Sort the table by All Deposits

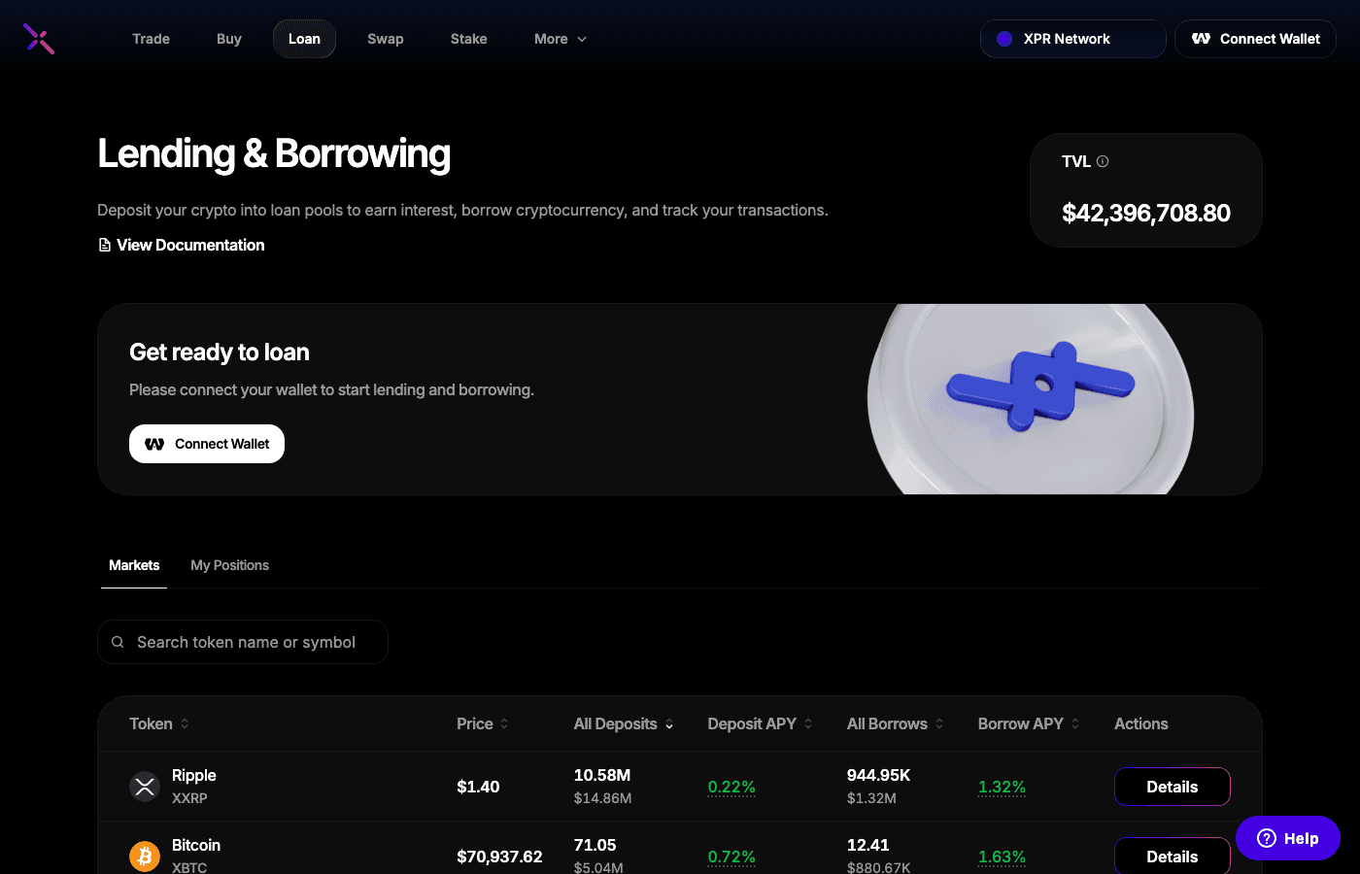[x=623, y=723]
